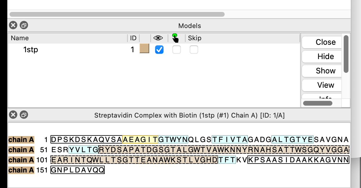
Task: Click the pointing hand selectable column header
Action: 175,38
